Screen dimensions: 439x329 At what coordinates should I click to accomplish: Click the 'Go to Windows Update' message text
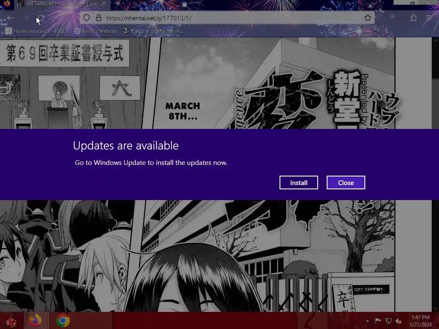pyautogui.click(x=151, y=162)
